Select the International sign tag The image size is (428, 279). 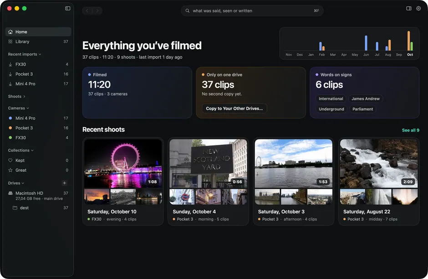(x=331, y=98)
